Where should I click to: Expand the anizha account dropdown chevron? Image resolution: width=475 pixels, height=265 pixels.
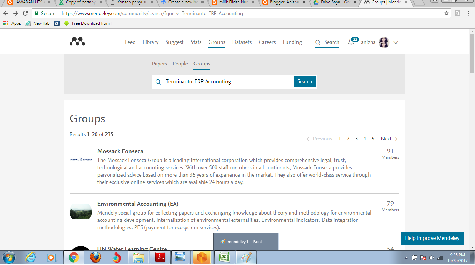pos(396,42)
